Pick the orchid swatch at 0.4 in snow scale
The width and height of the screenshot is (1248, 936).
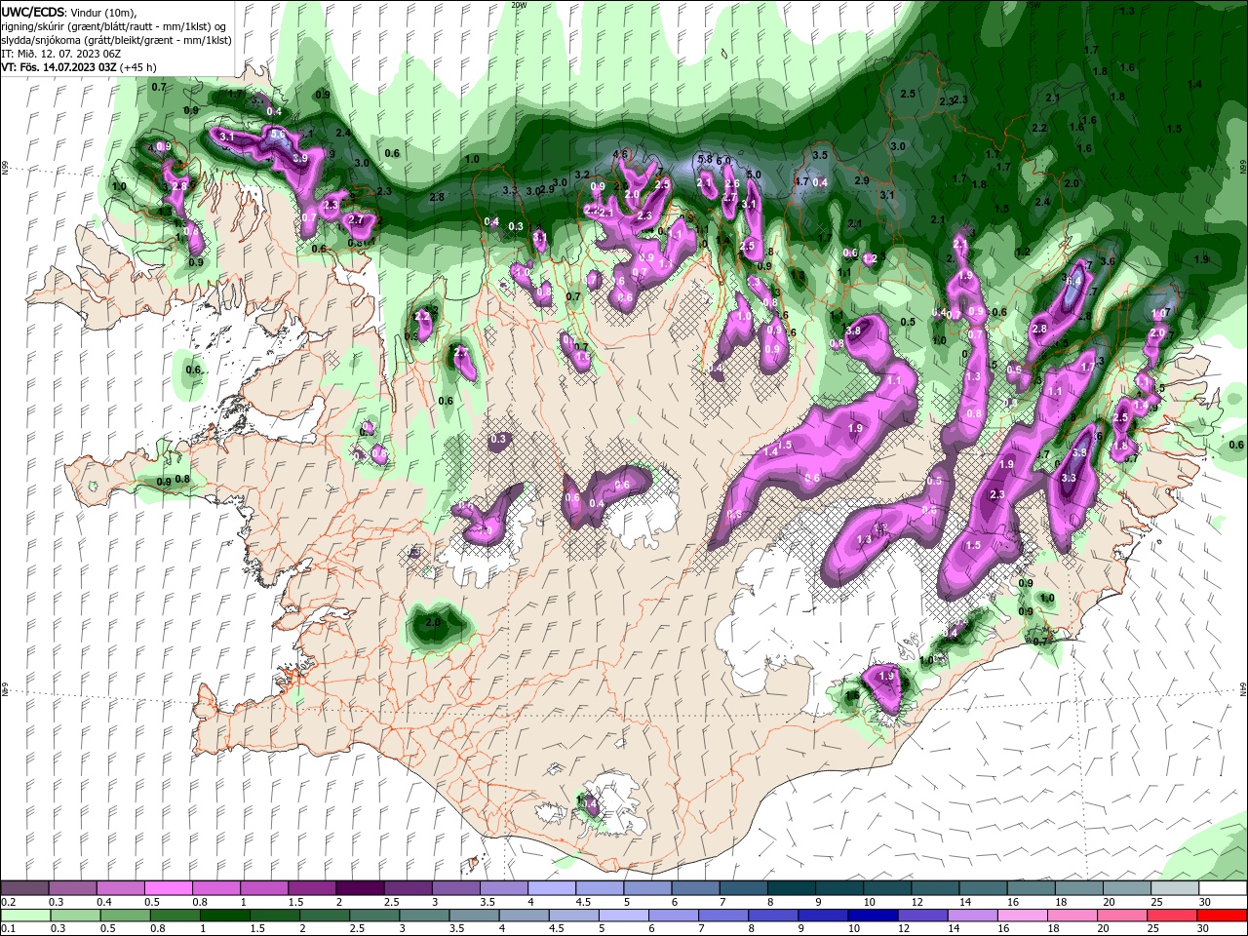[121, 888]
